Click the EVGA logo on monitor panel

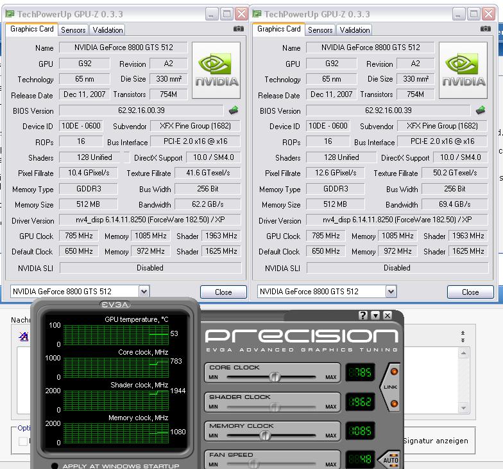pyautogui.click(x=115, y=305)
